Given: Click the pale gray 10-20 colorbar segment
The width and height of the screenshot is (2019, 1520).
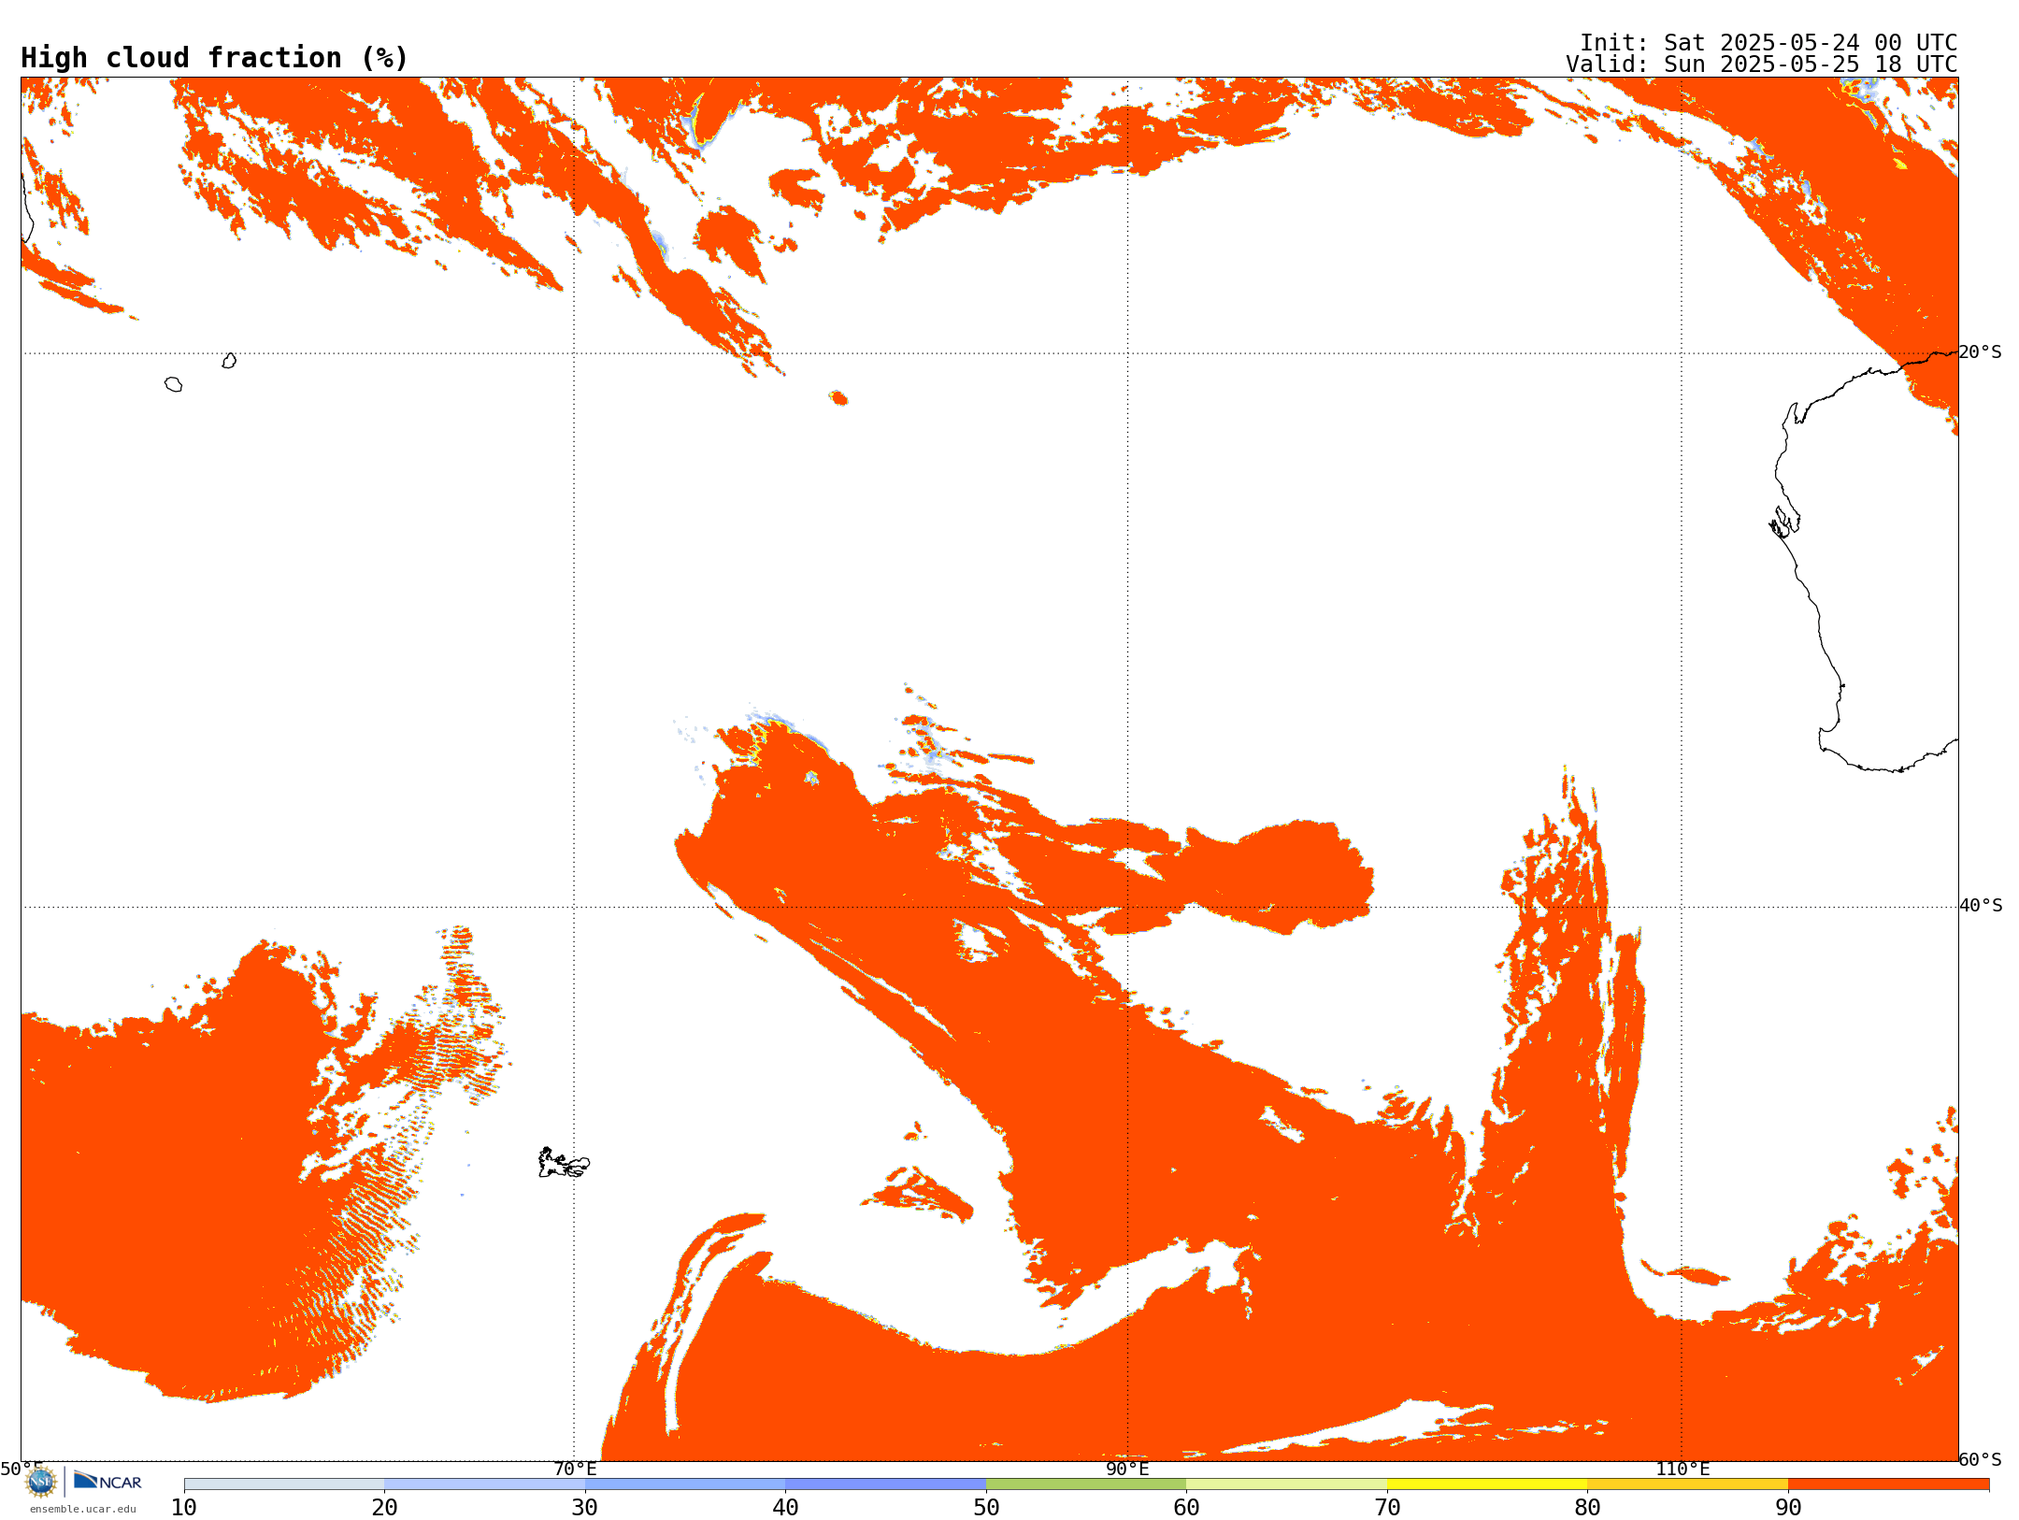Looking at the screenshot, I should coord(284,1484).
